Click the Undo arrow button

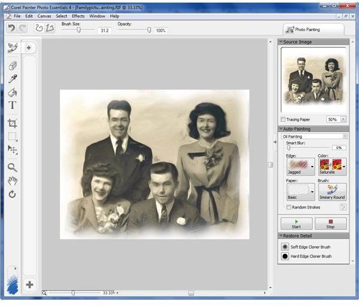12,28
